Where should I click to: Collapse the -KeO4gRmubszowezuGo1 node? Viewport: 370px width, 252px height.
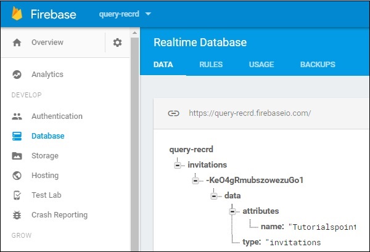coord(194,181)
